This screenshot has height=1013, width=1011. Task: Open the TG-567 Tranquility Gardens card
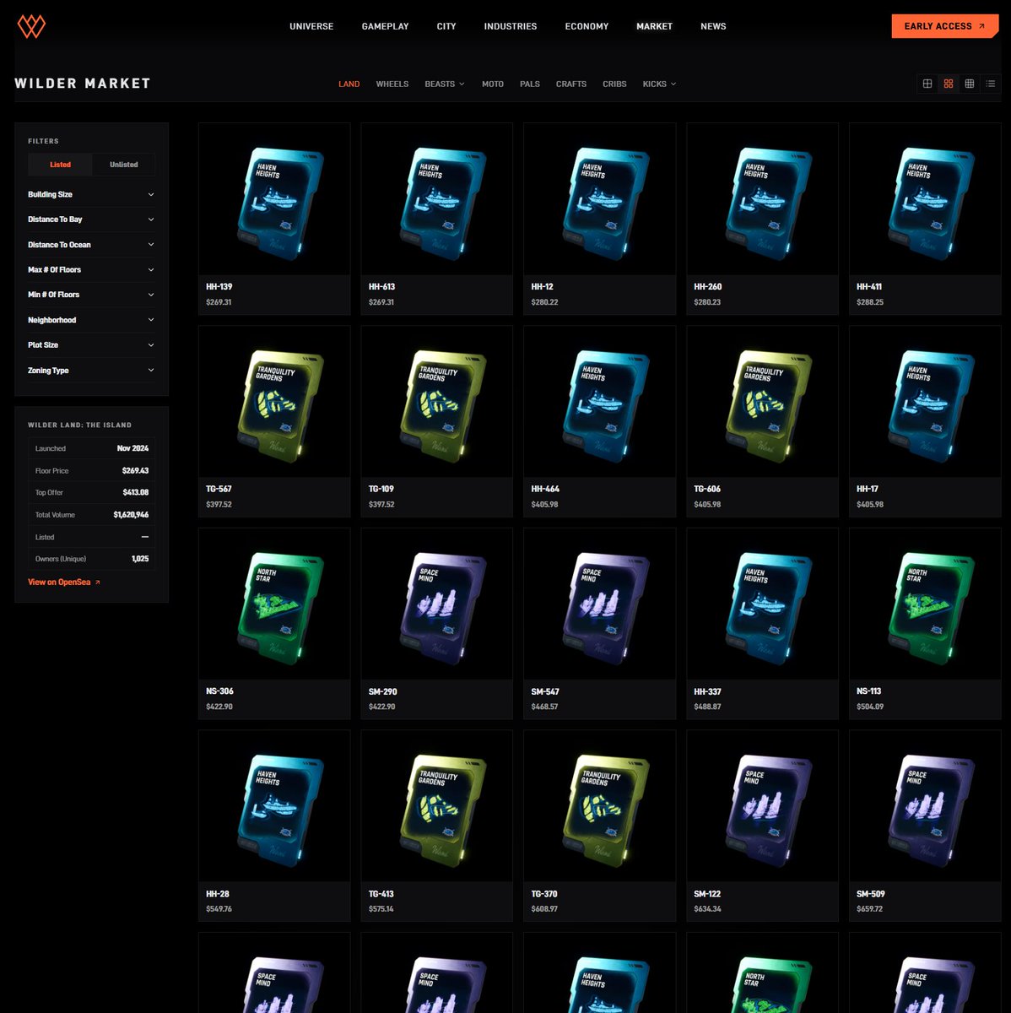[274, 421]
